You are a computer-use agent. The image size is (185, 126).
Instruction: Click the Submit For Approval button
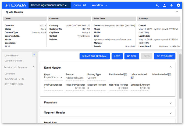[94, 56]
